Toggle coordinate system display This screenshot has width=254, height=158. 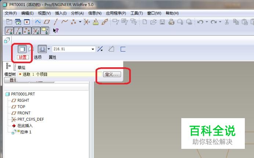coord(36,31)
